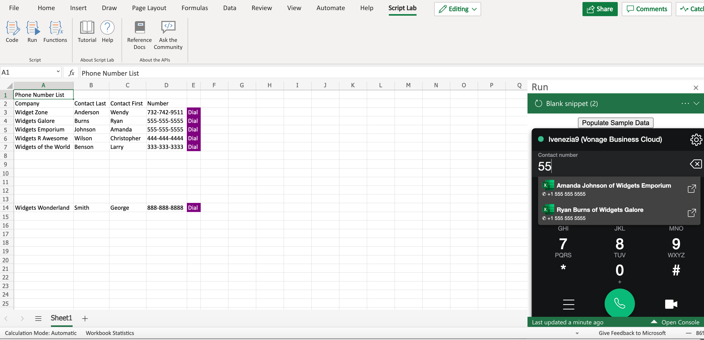Viewport: 704px width, 340px height.
Task: Dial digit 8 on keypad
Action: coord(619,247)
